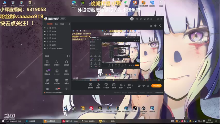The height and width of the screenshot is (124, 220).
Task: Open the 虚拟形象 tool
Action: 57,81
